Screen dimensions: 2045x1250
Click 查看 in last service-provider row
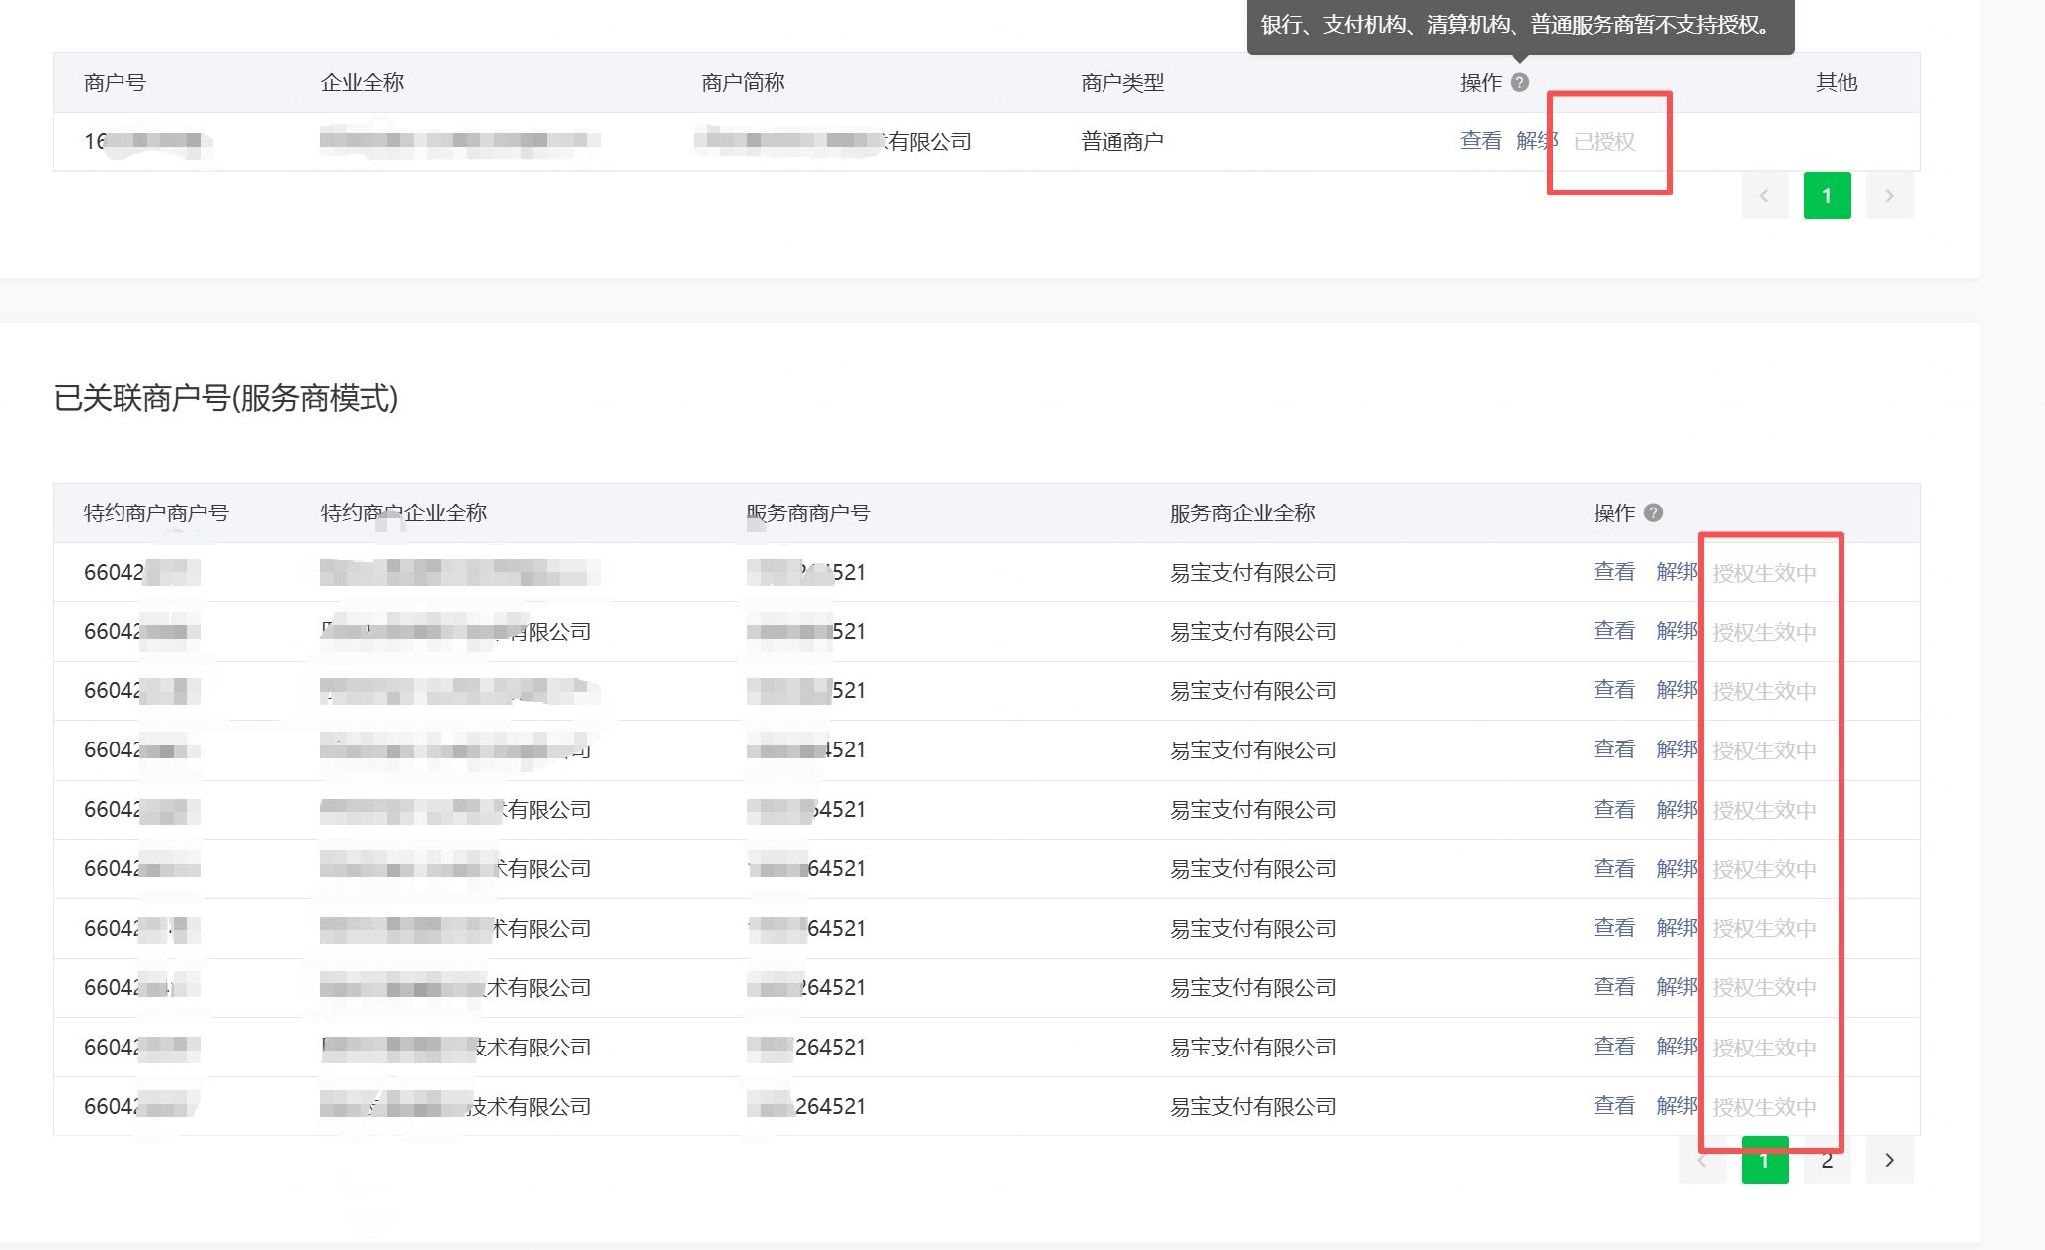1613,1106
